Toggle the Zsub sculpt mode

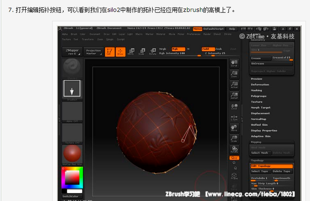[x=219, y=49]
